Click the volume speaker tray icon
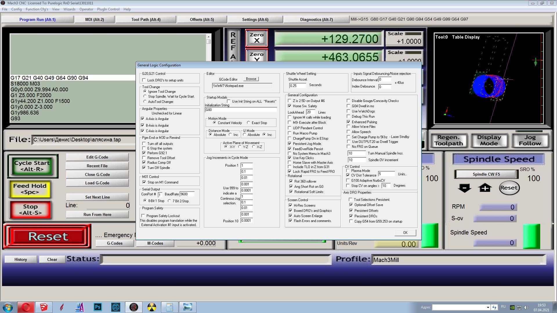This screenshot has width=557, height=313. 526,307
